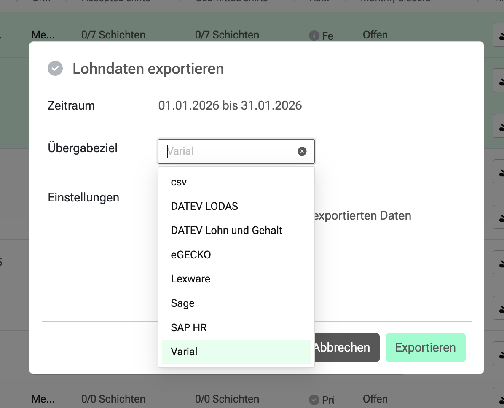Click the row action button in the 0/0 Schichten row
This screenshot has height=408, width=504.
(x=499, y=399)
